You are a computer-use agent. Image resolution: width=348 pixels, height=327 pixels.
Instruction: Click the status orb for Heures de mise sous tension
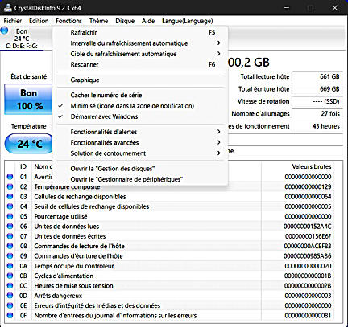point(10,286)
